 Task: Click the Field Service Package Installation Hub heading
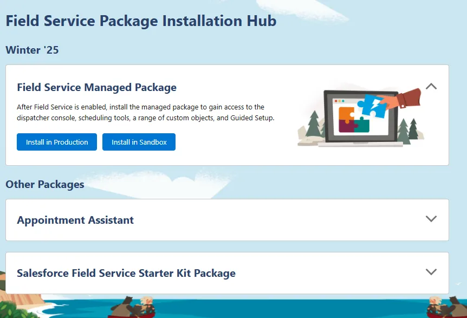coord(141,21)
